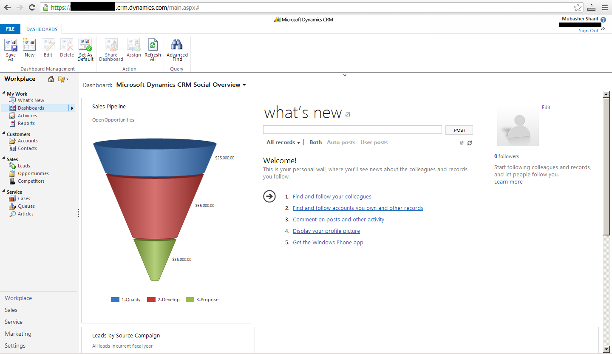Open the All records filter dropdown

pos(283,142)
